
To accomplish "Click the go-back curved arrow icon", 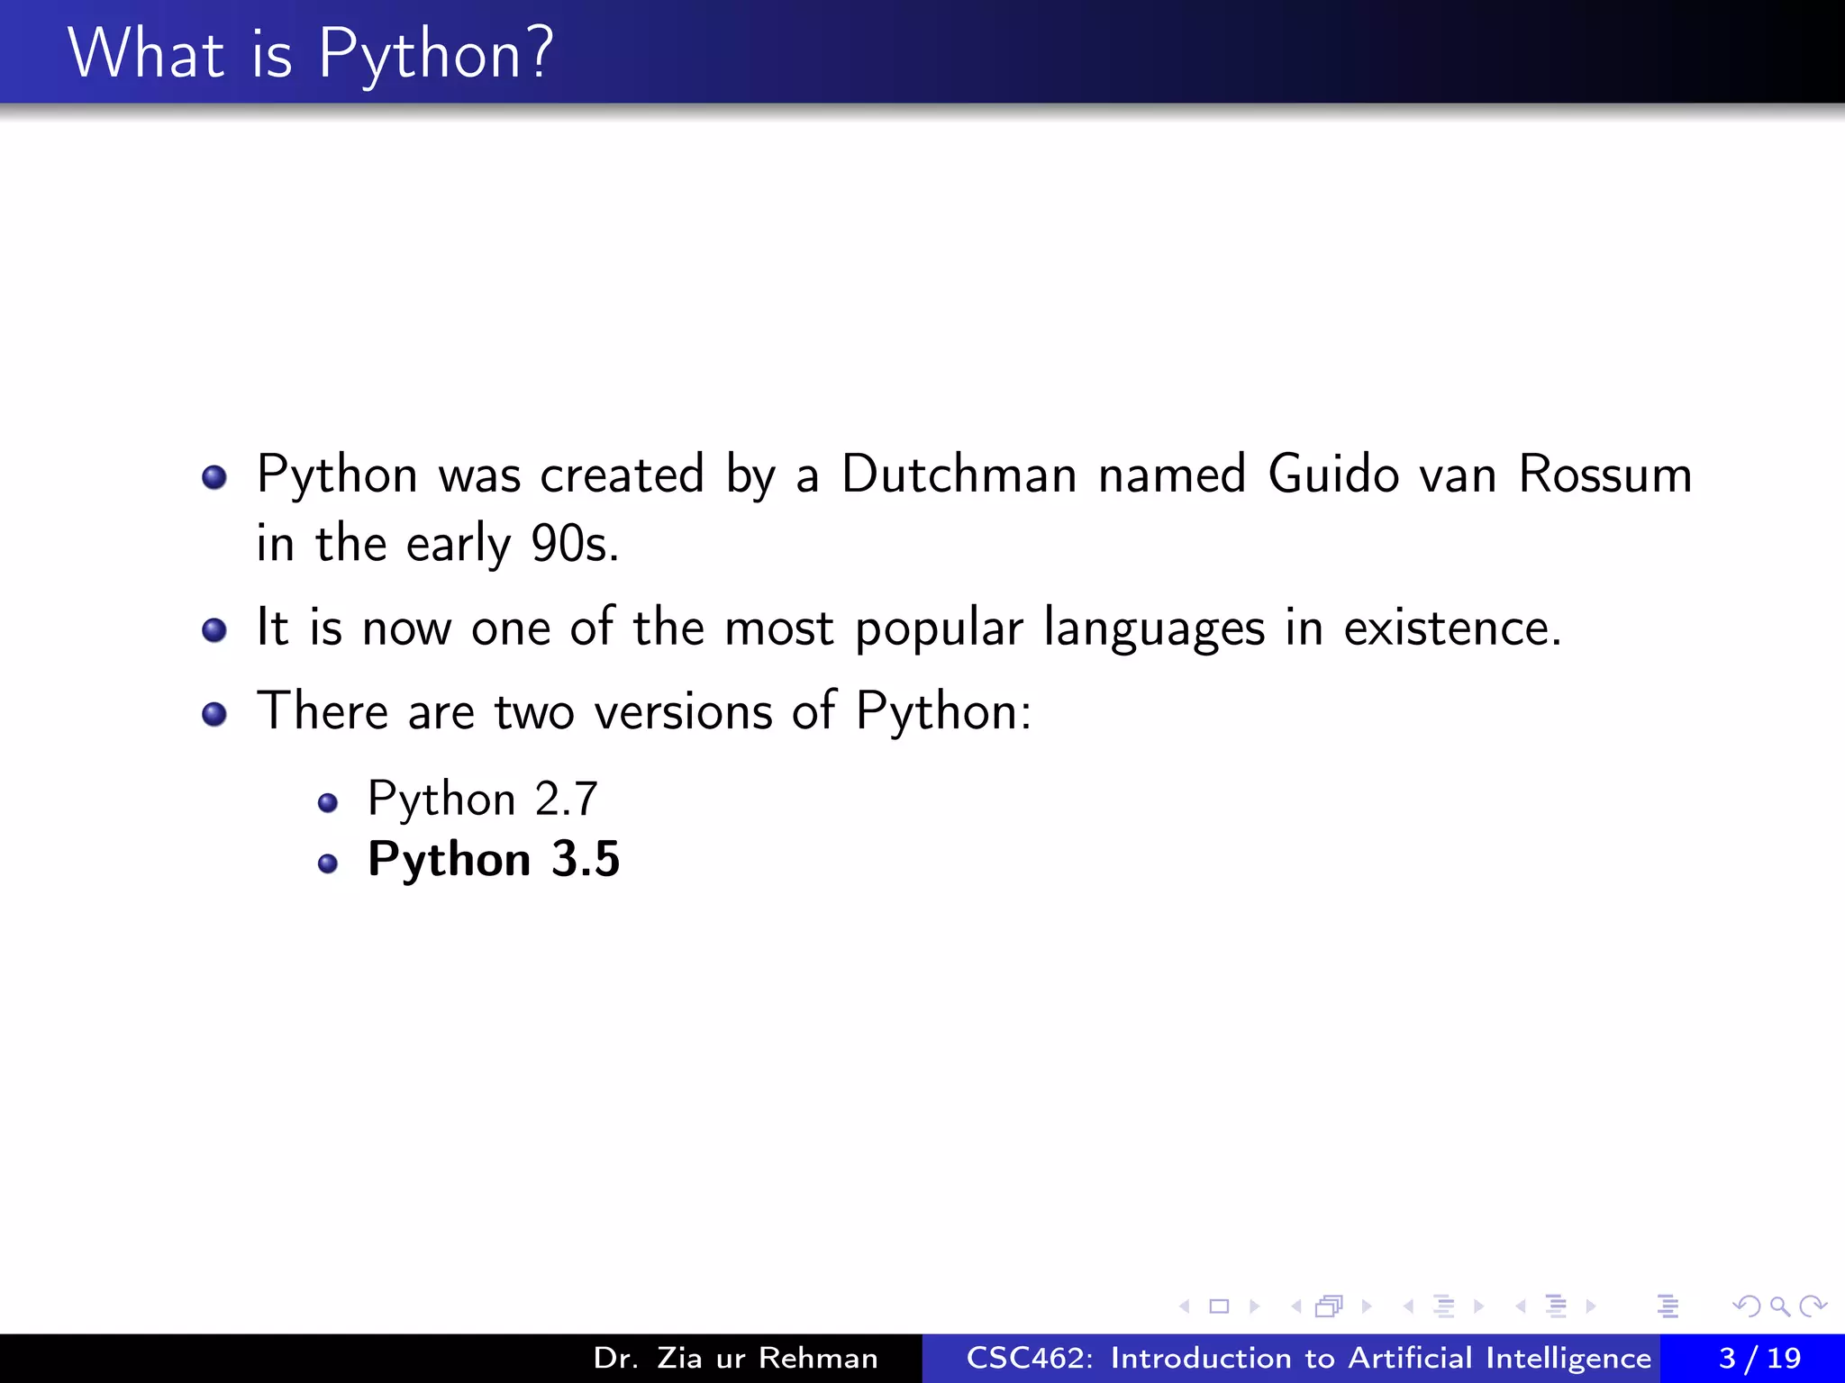I will click(1747, 1306).
